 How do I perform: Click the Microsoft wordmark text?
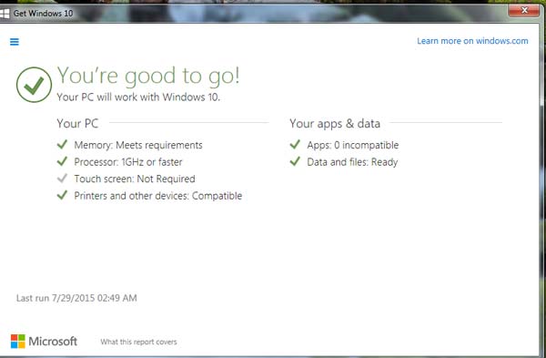(x=53, y=342)
